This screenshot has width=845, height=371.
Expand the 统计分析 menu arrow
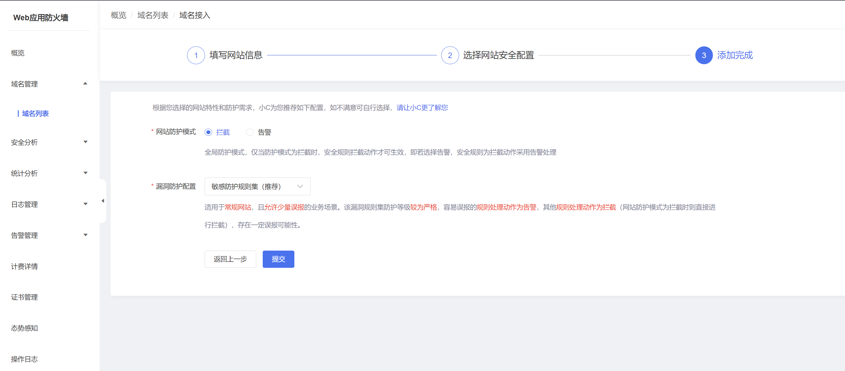point(85,173)
